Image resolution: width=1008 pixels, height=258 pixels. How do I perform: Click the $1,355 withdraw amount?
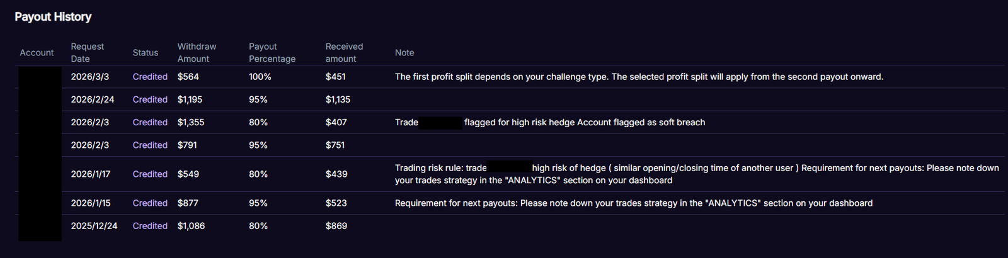click(191, 123)
